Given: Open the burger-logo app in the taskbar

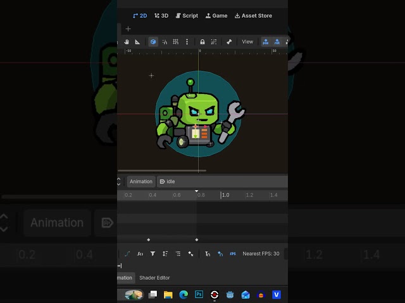Looking at the screenshot, I should (261, 295).
